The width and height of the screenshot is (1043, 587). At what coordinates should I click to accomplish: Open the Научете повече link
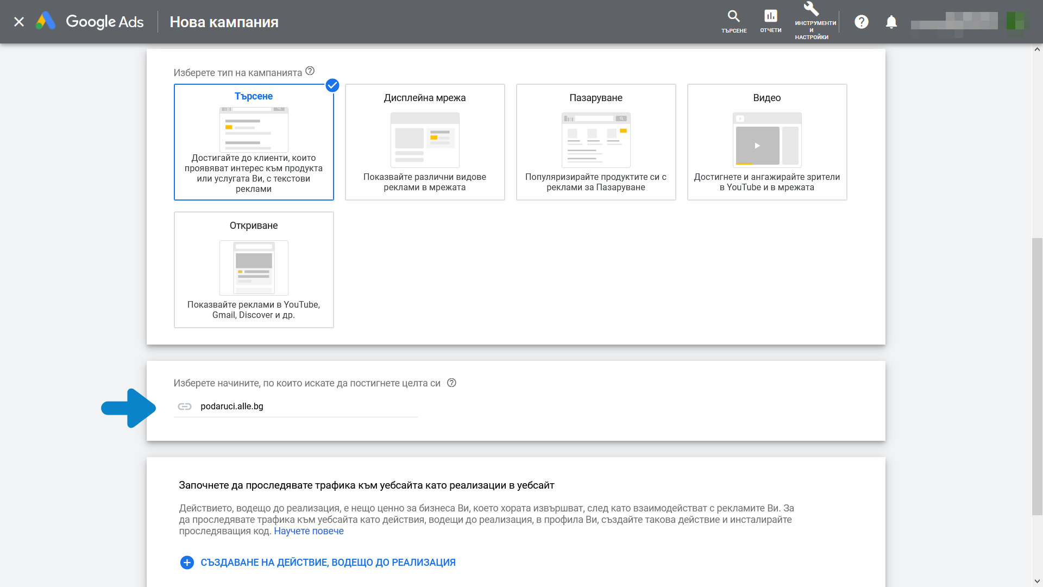309,531
